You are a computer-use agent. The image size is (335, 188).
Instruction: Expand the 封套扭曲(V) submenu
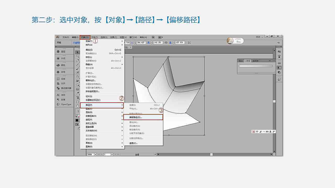click(102, 116)
